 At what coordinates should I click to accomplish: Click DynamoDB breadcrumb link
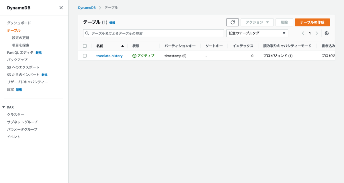point(87,8)
